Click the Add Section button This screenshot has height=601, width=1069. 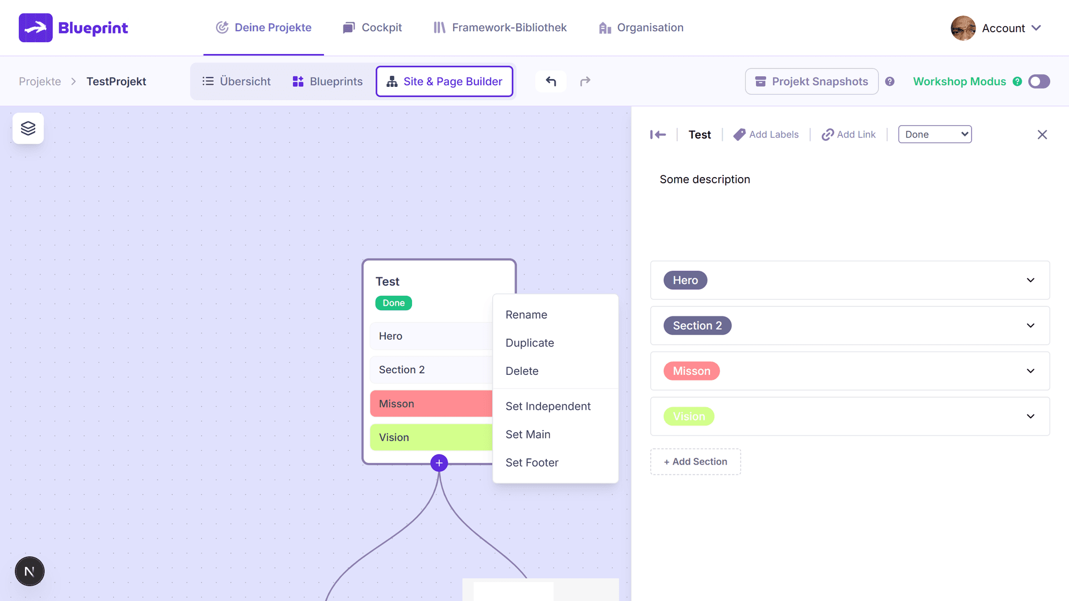(x=695, y=462)
